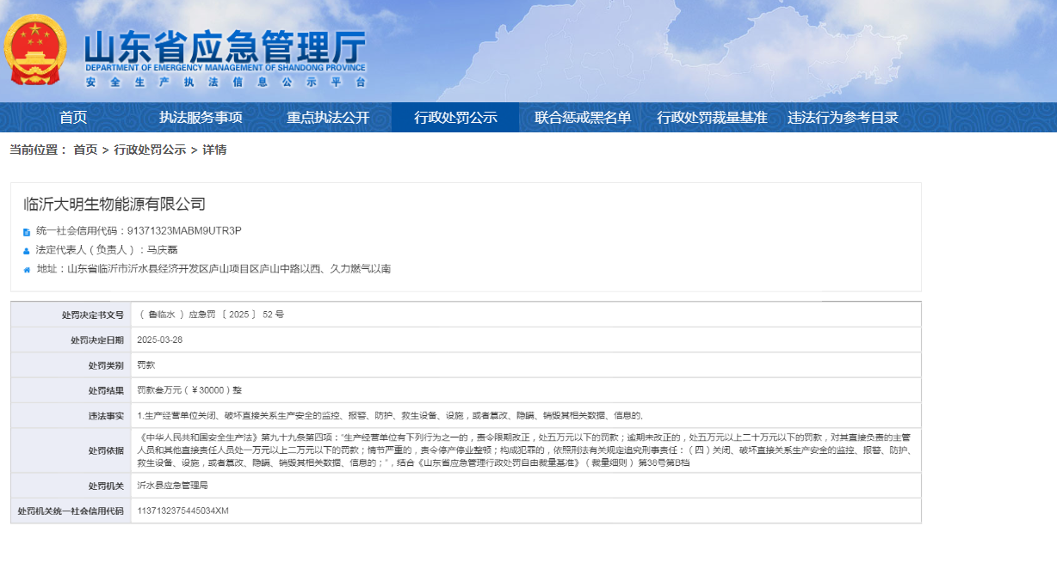Viewport: 1057px width, 569px height.
Task: Click the national emblem logo
Action: 35,51
